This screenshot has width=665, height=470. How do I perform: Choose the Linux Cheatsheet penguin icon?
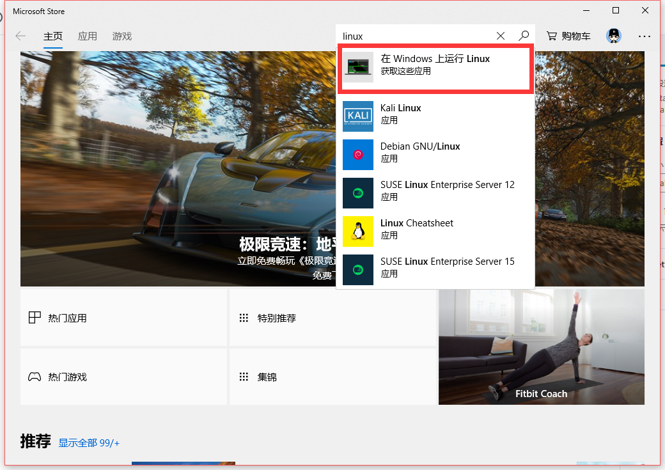point(357,231)
